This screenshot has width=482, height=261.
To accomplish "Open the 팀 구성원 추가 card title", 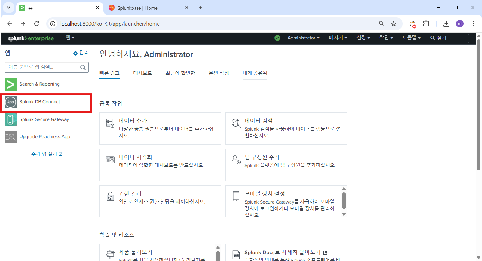I will pos(262,157).
